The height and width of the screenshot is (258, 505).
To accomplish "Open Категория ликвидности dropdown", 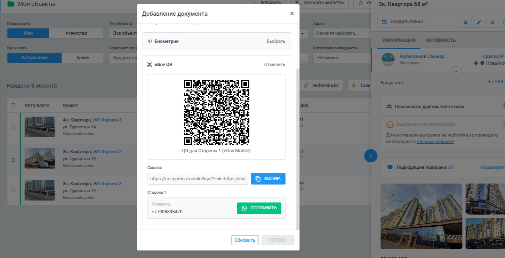I will tap(342, 57).
